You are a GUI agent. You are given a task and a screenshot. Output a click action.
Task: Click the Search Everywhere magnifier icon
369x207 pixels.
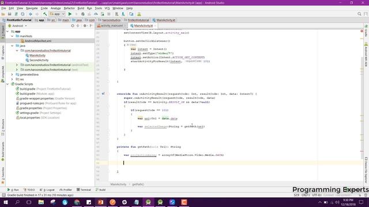coord(359,14)
